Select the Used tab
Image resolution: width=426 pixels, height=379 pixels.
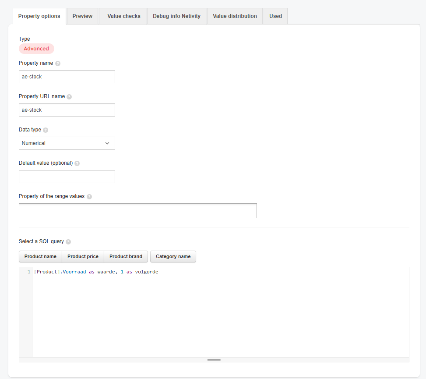(275, 16)
